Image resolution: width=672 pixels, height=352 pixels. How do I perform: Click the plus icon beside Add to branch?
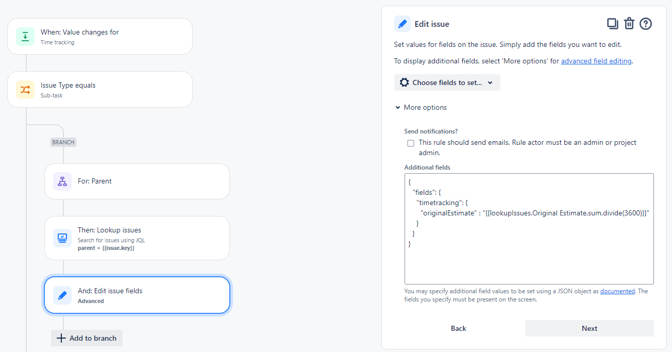pos(61,338)
